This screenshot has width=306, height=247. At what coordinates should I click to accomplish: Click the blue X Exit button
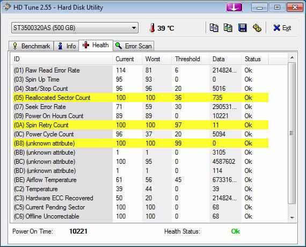coord(282,28)
